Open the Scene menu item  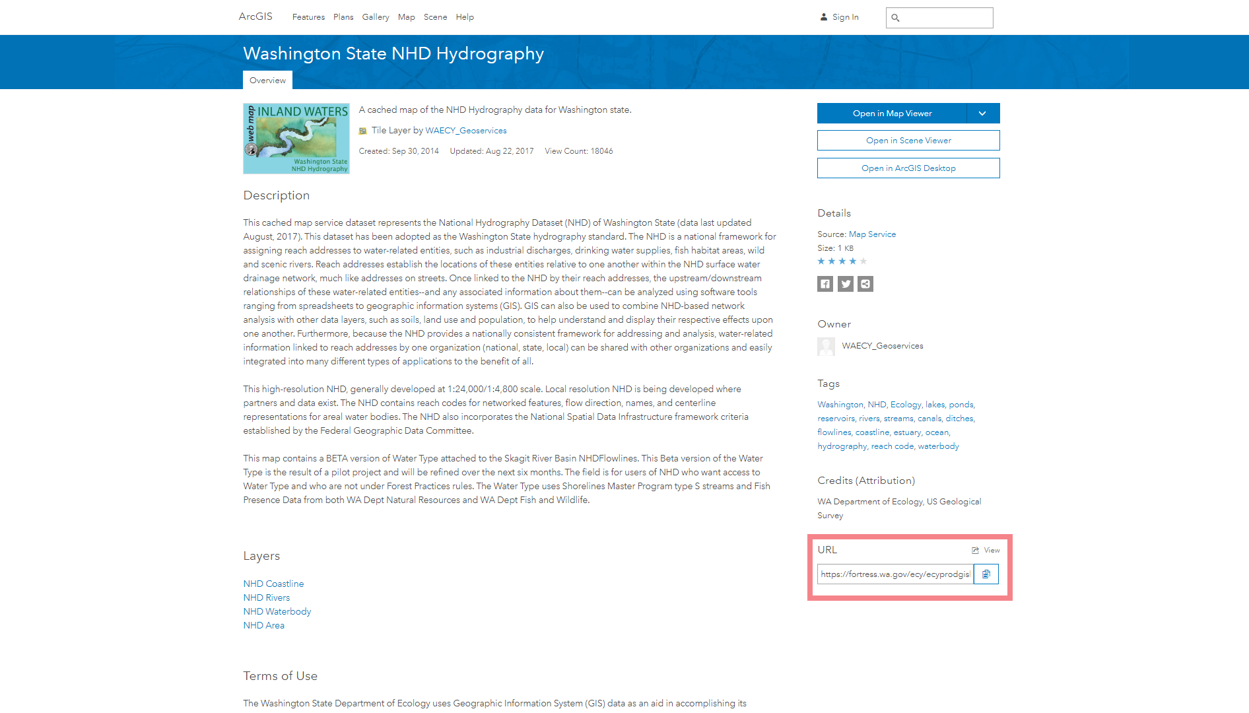click(x=435, y=17)
